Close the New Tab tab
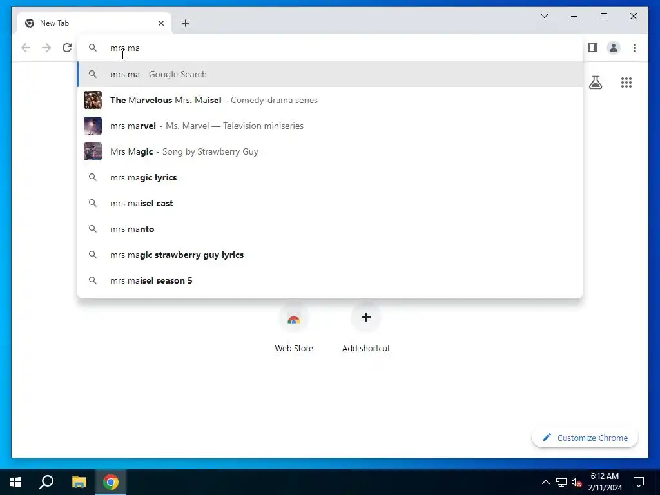 (x=160, y=23)
